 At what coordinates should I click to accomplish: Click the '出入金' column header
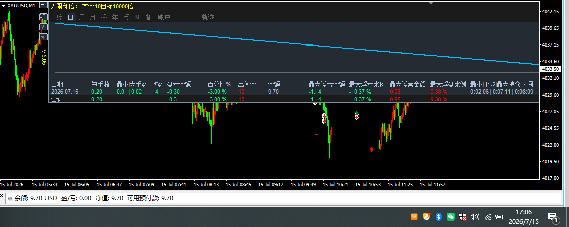tap(247, 84)
